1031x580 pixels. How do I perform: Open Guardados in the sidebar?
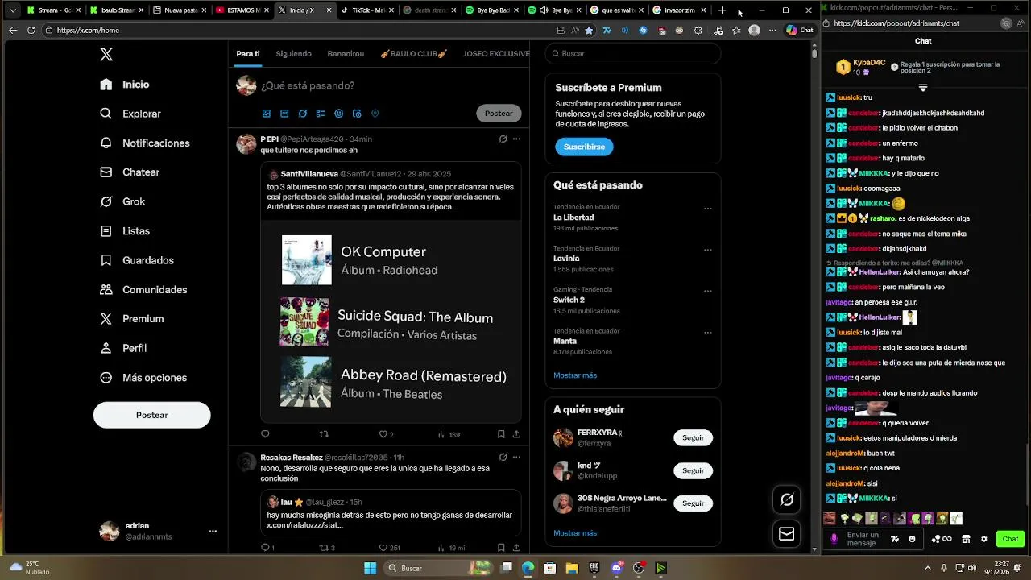[x=138, y=260]
